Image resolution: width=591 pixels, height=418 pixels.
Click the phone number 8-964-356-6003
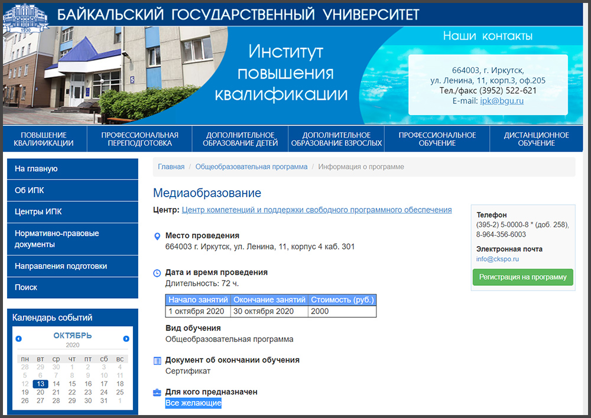pyautogui.click(x=501, y=234)
